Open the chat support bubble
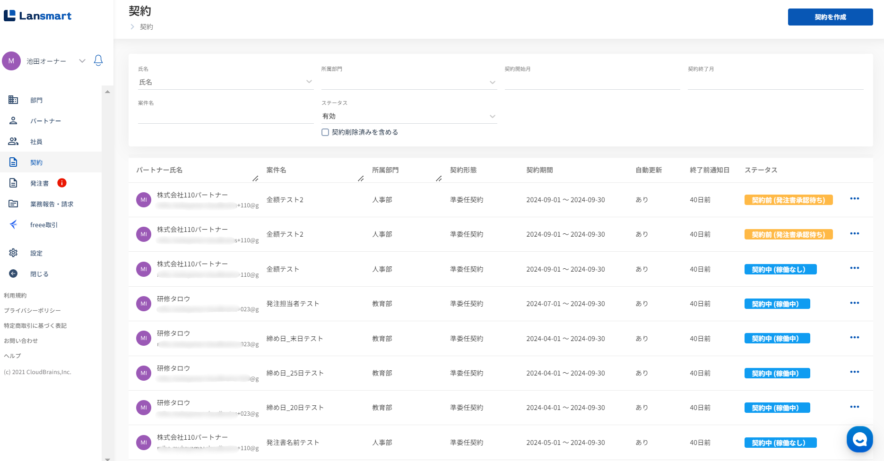Image resolution: width=884 pixels, height=461 pixels. 859,439
